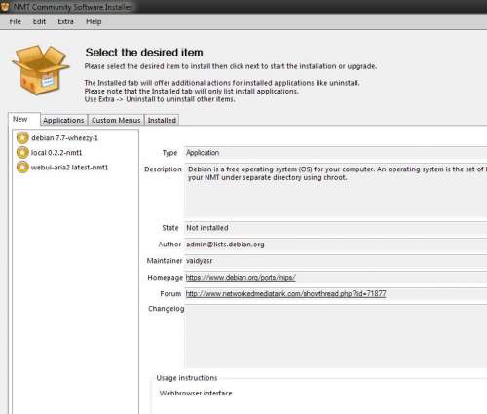Click the Type field showing Application
Screen dimensions: 487x414
click(336, 153)
